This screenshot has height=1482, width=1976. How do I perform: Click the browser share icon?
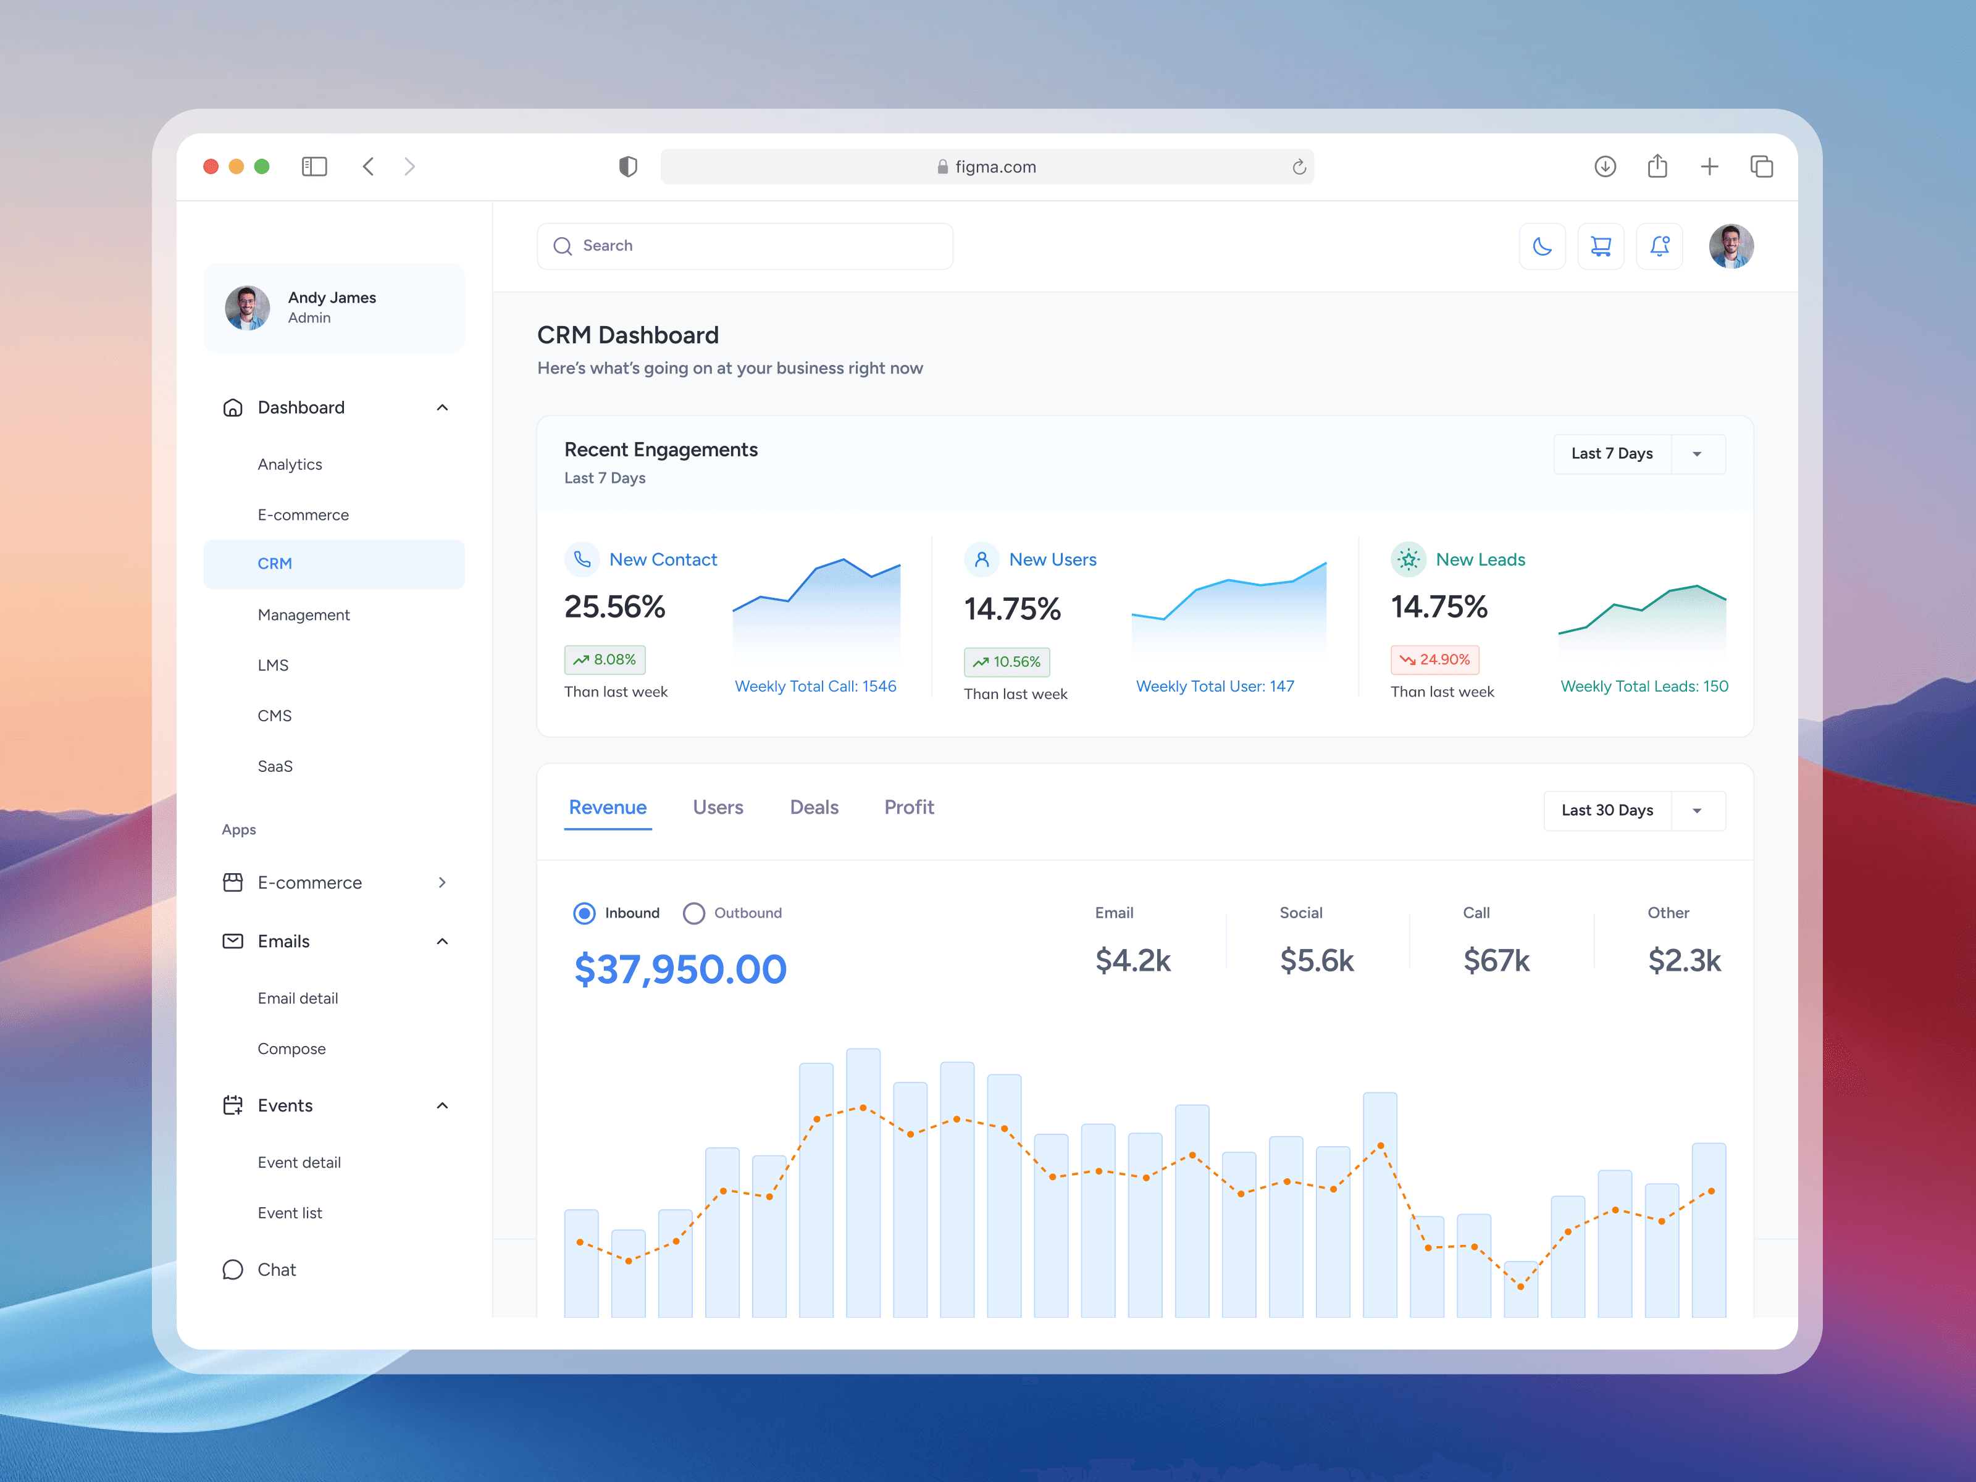[1657, 167]
